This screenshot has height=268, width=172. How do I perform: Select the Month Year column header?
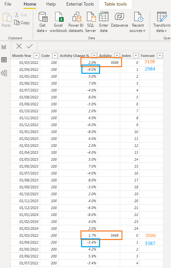pos(25,56)
